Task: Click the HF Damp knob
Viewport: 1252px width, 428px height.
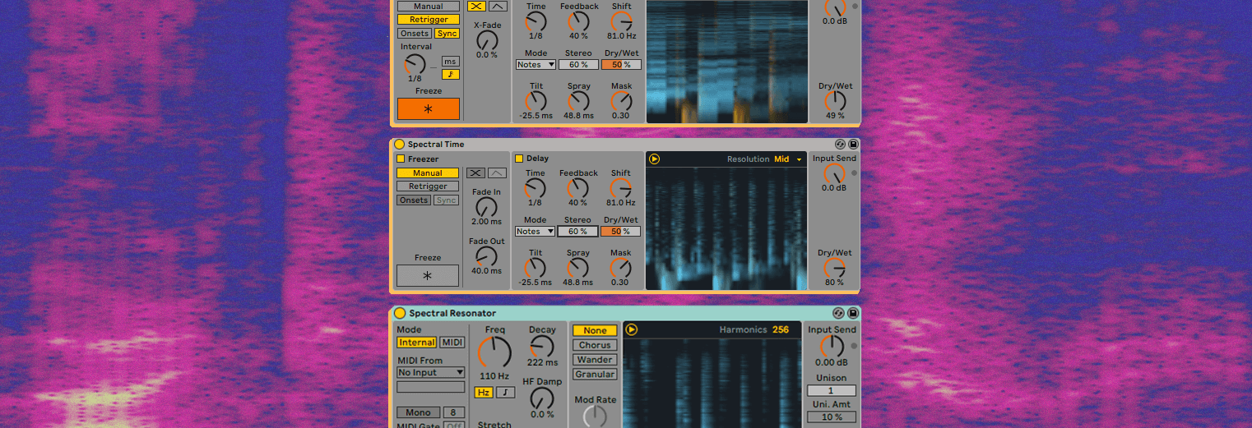Action: [x=542, y=398]
